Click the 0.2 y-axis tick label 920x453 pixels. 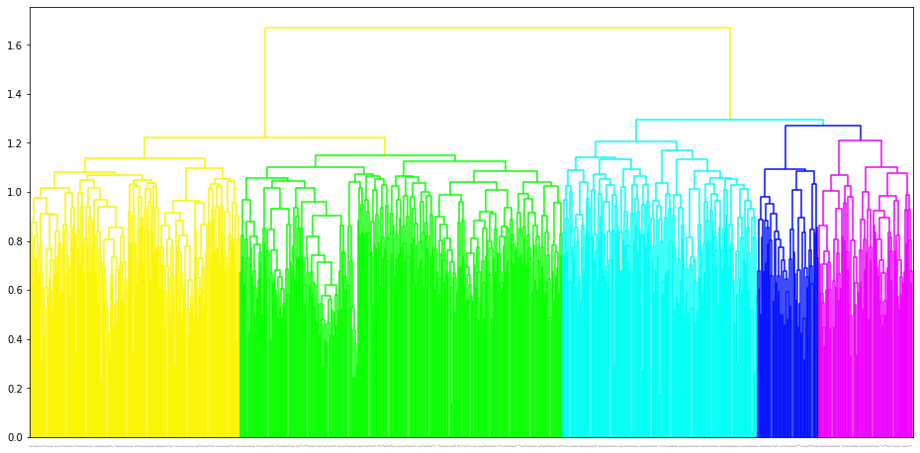tap(15, 389)
